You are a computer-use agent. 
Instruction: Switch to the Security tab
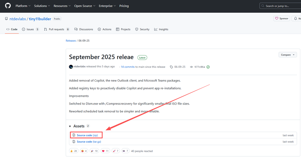[142, 29]
